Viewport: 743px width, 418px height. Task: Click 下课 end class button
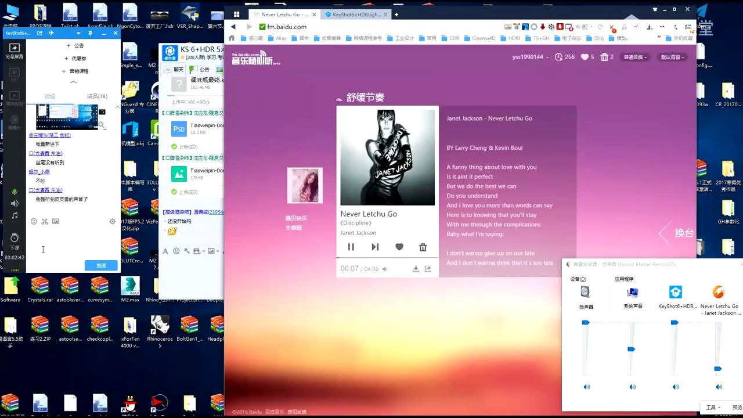(x=15, y=241)
